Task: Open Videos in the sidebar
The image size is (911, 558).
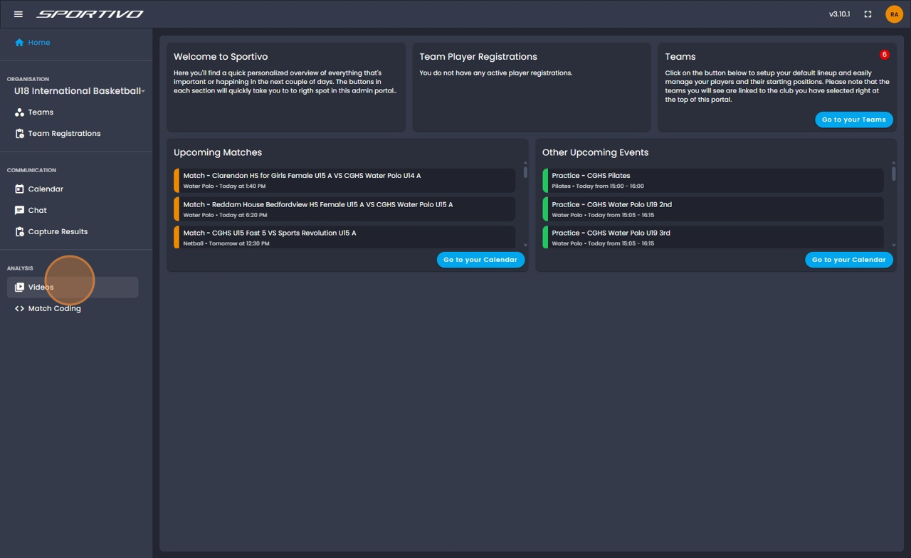Action: tap(73, 288)
